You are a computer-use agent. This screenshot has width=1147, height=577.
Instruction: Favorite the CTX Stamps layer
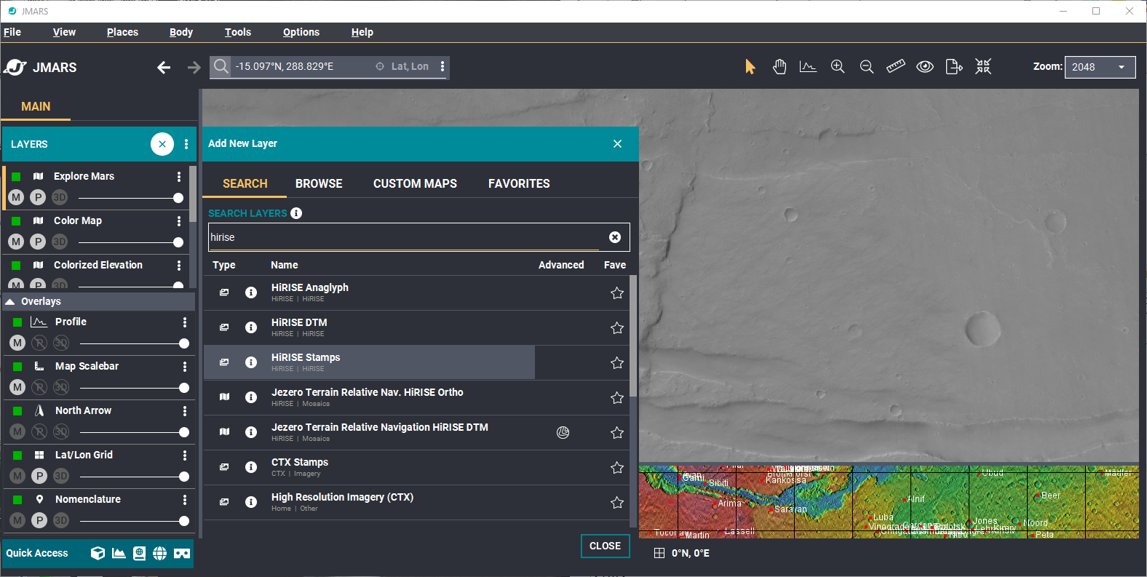point(617,467)
